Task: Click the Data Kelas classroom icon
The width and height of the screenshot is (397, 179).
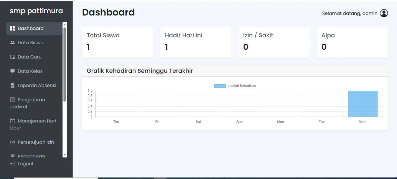Action: pos(13,71)
